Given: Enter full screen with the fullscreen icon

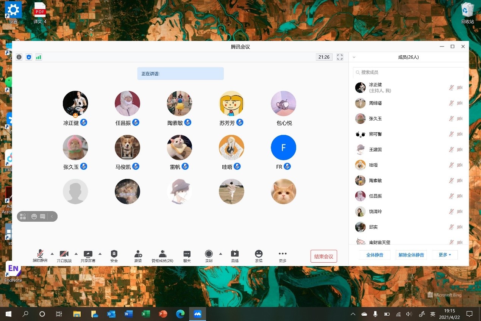Looking at the screenshot, I should (x=340, y=57).
